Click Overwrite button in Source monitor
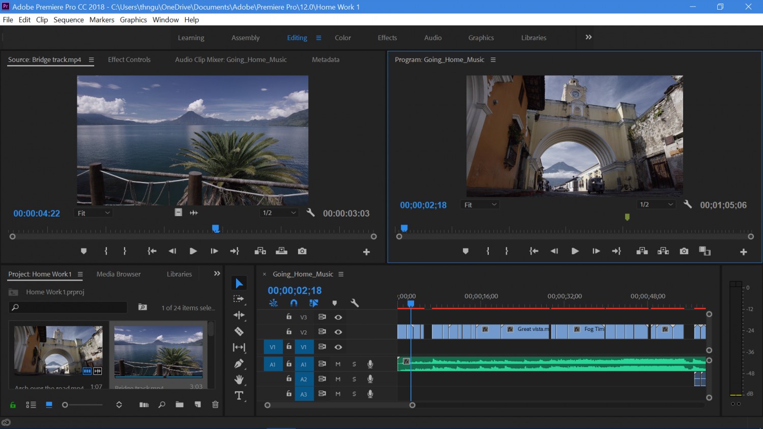The height and width of the screenshot is (429, 763). click(281, 251)
